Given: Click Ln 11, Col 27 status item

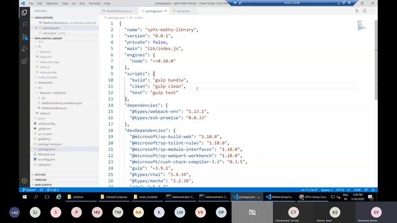Looking at the screenshot, I should coord(309,190).
